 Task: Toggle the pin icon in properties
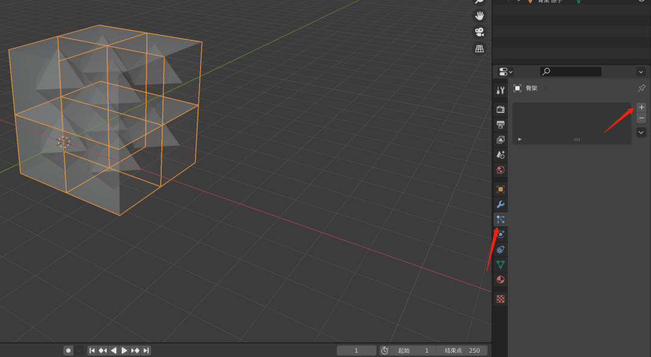641,88
